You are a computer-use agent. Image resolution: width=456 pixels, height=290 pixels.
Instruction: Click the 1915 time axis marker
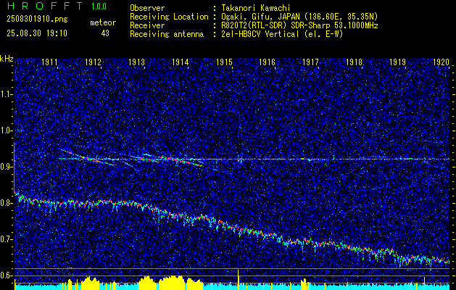[x=224, y=62]
